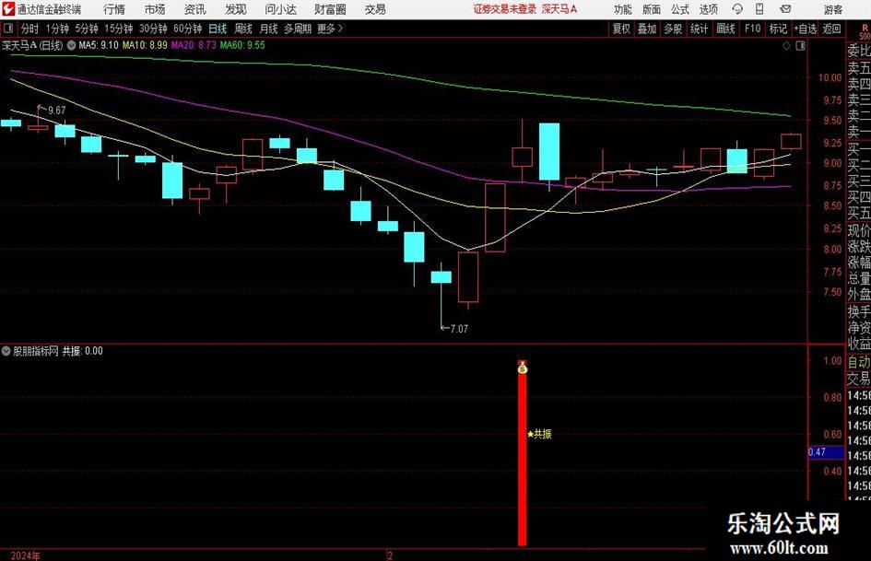Image resolution: width=871 pixels, height=561 pixels.
Task: Click the 复权 toolbar button
Action: coord(621,29)
